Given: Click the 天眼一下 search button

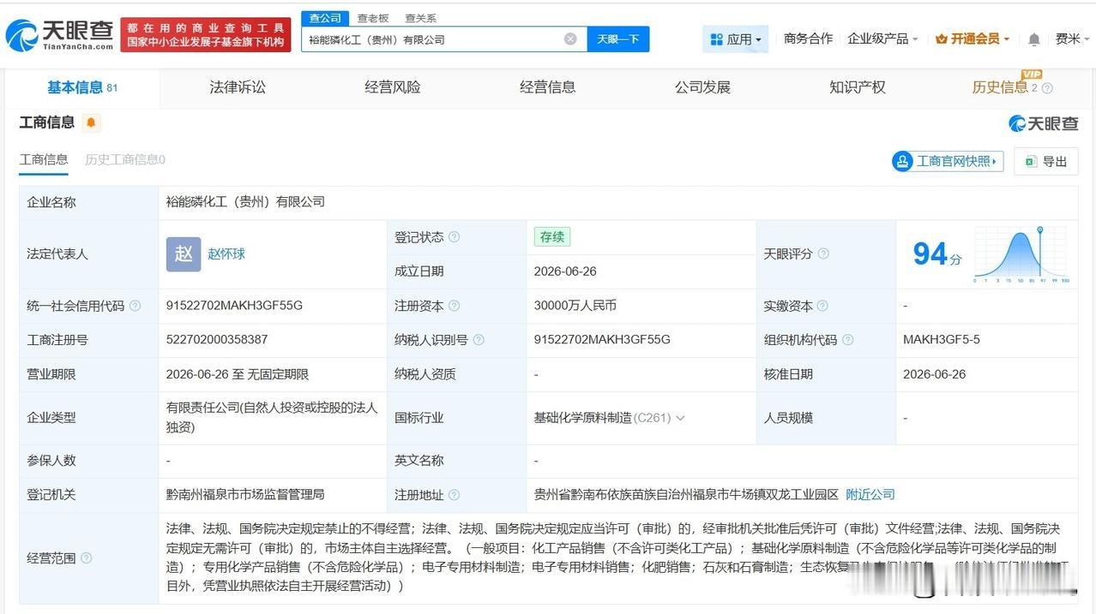Looking at the screenshot, I should pyautogui.click(x=618, y=39).
